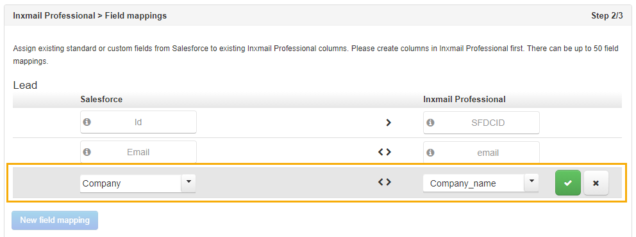Cancel mapping with the x button
This screenshot has width=636, height=237.
pos(596,183)
